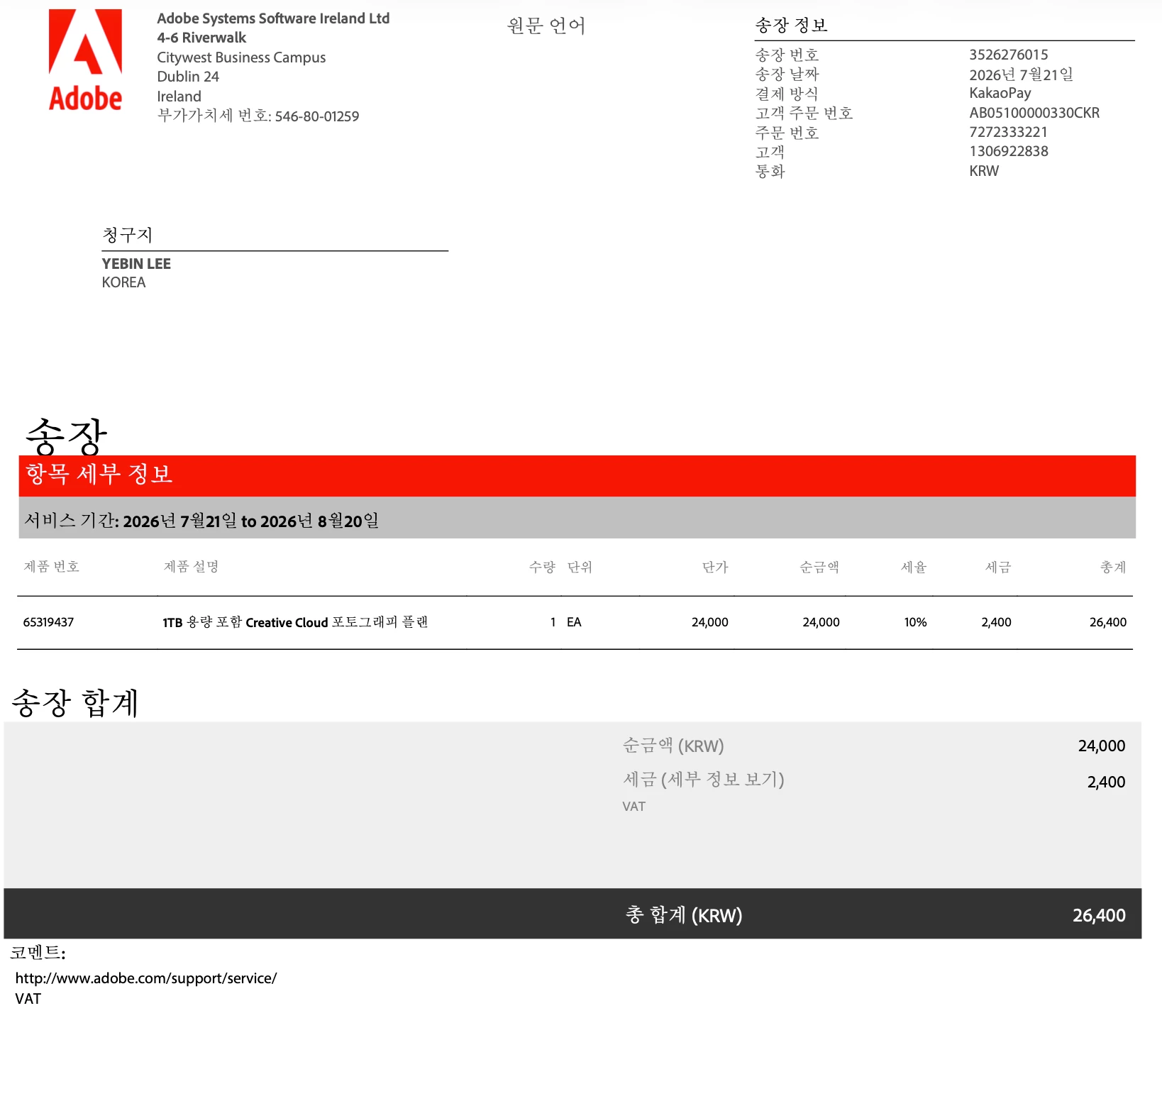
Task: Click the 10% tax rate cell
Action: coord(915,622)
